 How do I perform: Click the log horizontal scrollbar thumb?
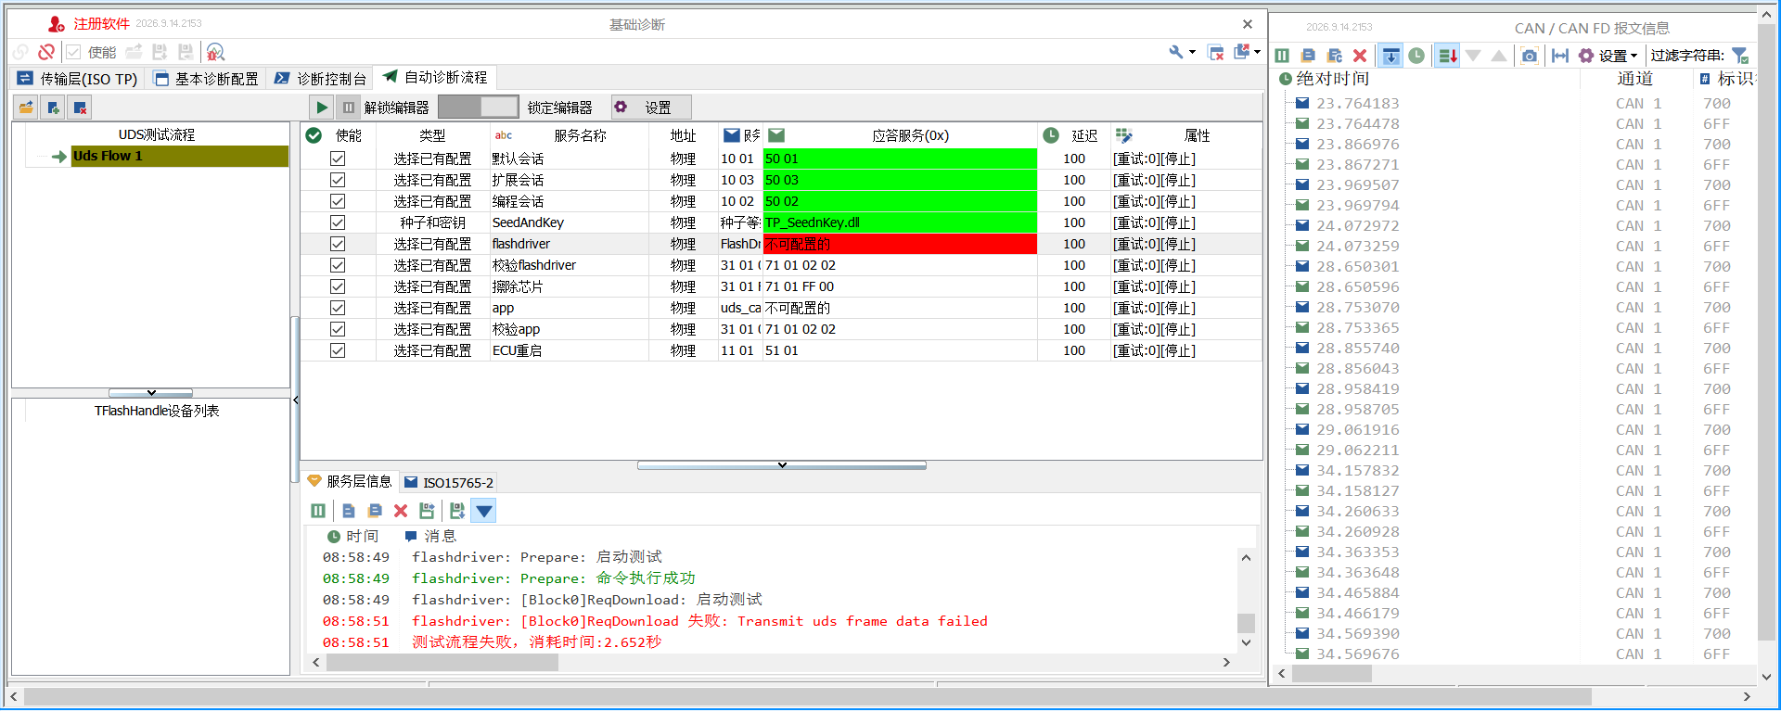[x=442, y=663]
